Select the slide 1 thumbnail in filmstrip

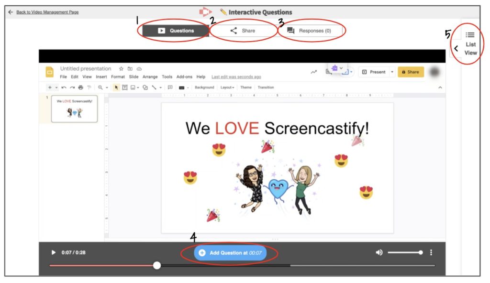[74, 109]
